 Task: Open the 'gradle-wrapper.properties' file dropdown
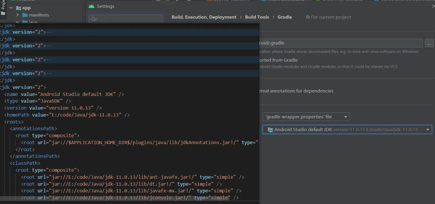pos(306,117)
